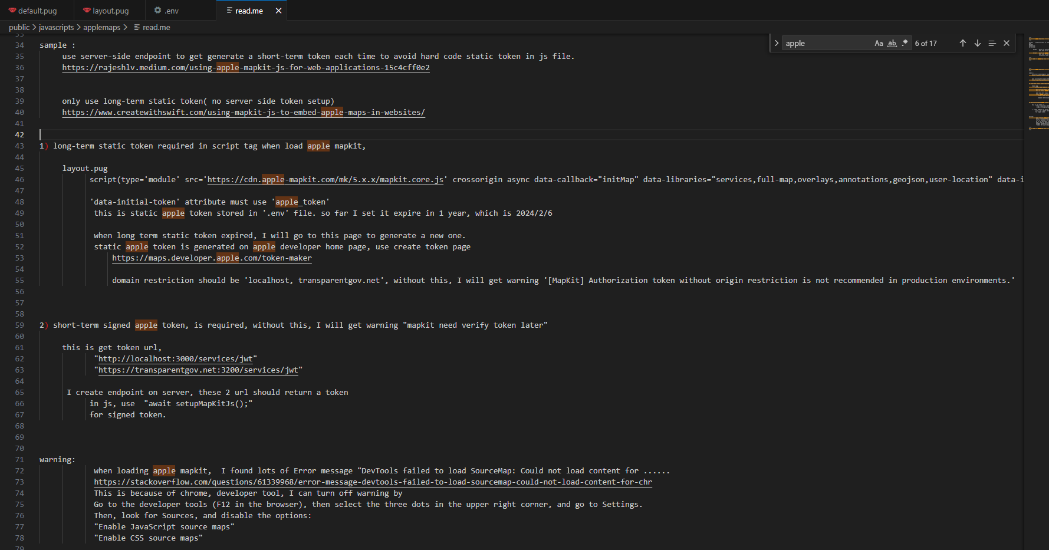Close the read.me tab

coord(278,11)
